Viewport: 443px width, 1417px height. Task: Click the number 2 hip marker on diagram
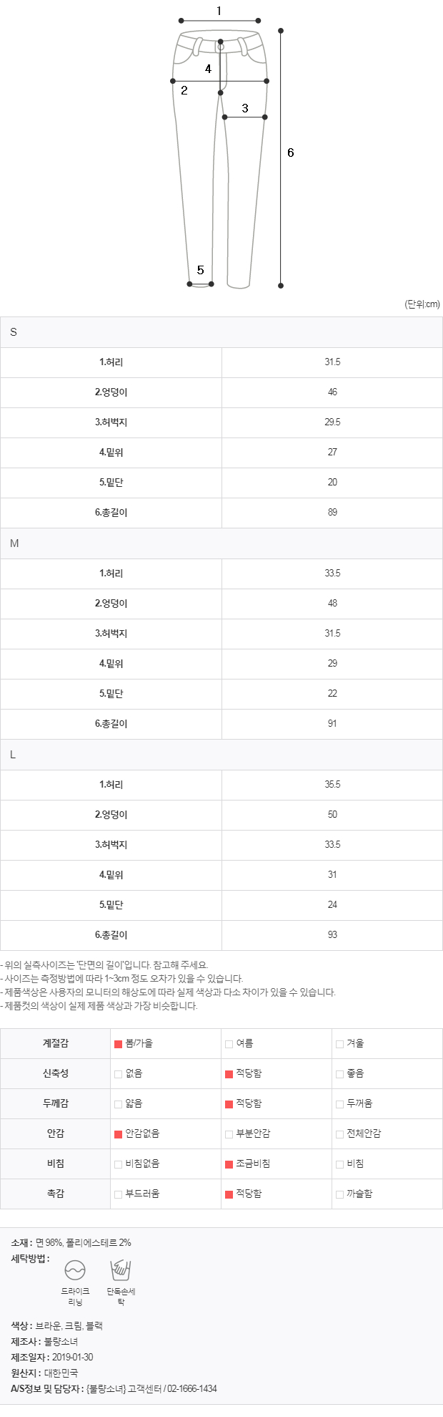click(x=184, y=90)
